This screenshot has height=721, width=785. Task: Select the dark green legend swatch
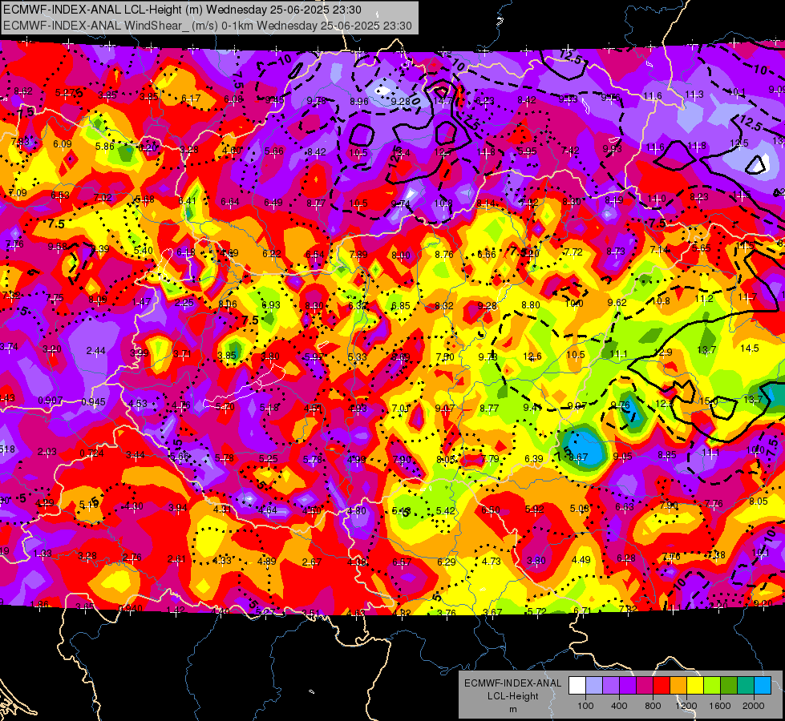pyautogui.click(x=728, y=686)
